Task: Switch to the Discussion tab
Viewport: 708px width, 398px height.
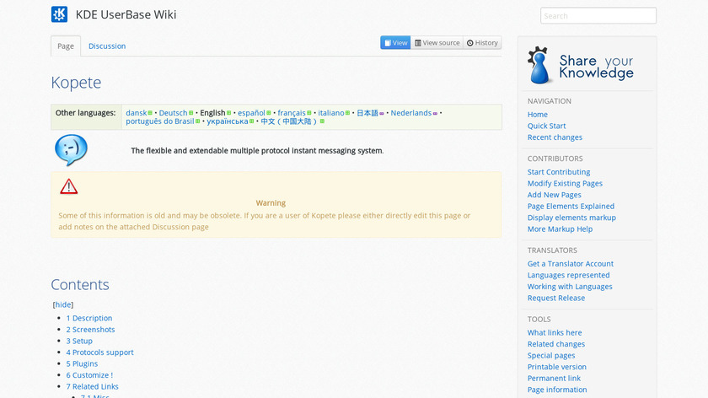Action: [x=107, y=46]
